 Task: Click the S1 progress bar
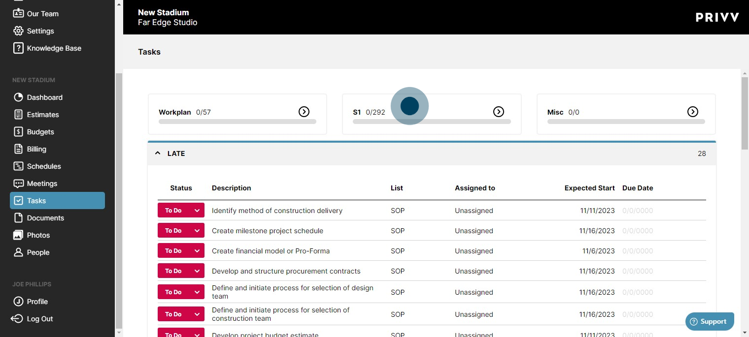432,122
